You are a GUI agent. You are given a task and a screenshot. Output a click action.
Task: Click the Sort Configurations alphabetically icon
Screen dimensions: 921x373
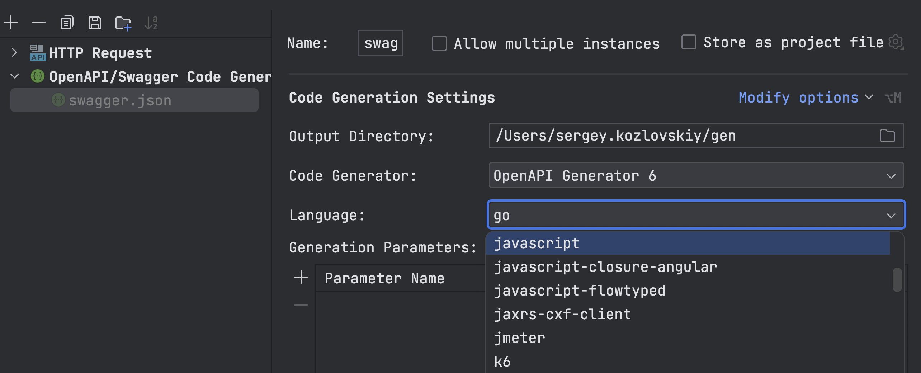coord(151,23)
